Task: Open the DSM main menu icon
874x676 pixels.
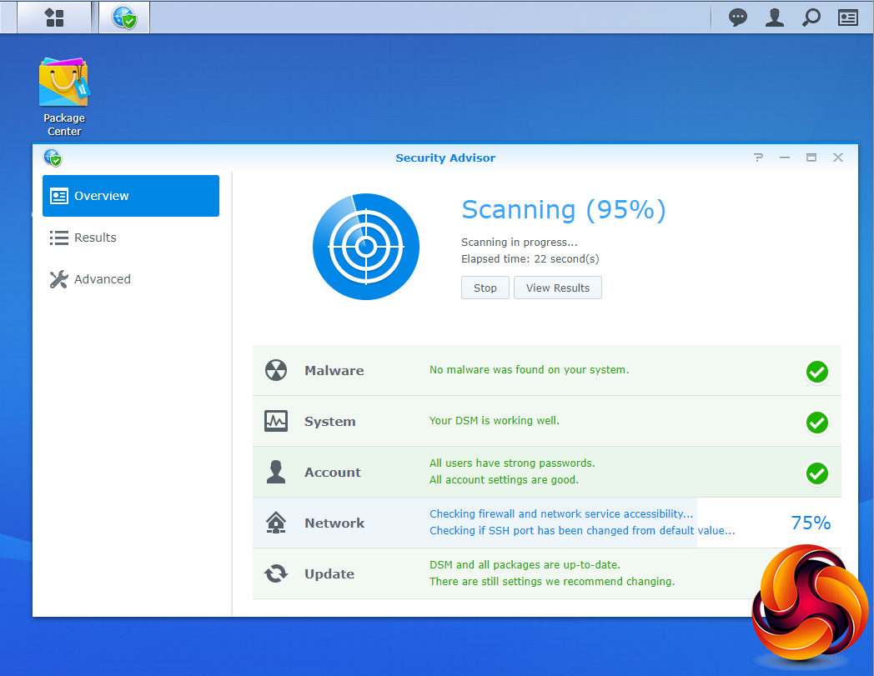Action: [x=54, y=18]
